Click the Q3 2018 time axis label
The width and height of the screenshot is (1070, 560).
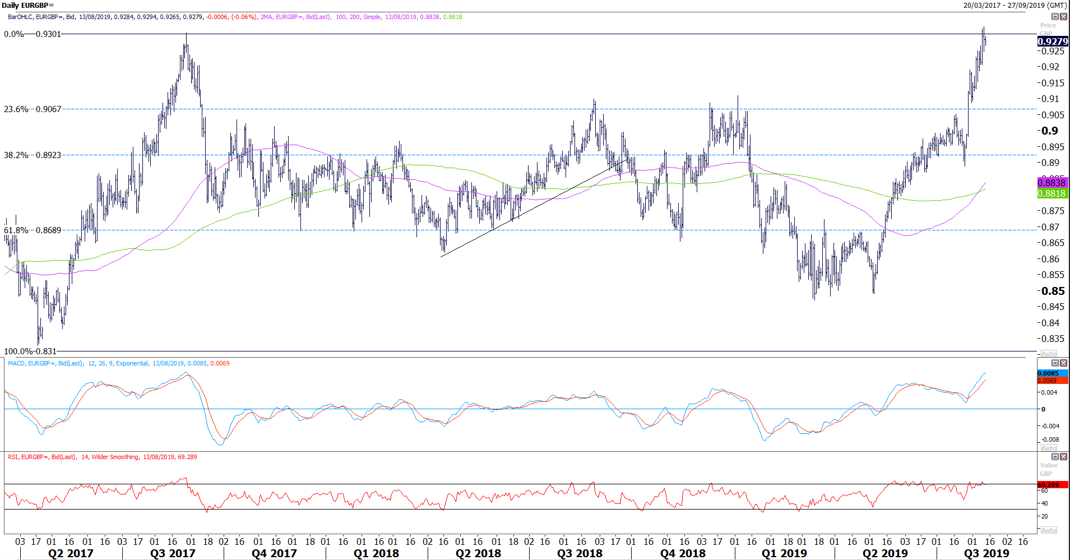tap(580, 553)
